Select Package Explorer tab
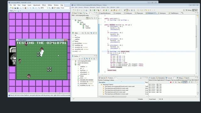201x113 pixels. click(74, 13)
